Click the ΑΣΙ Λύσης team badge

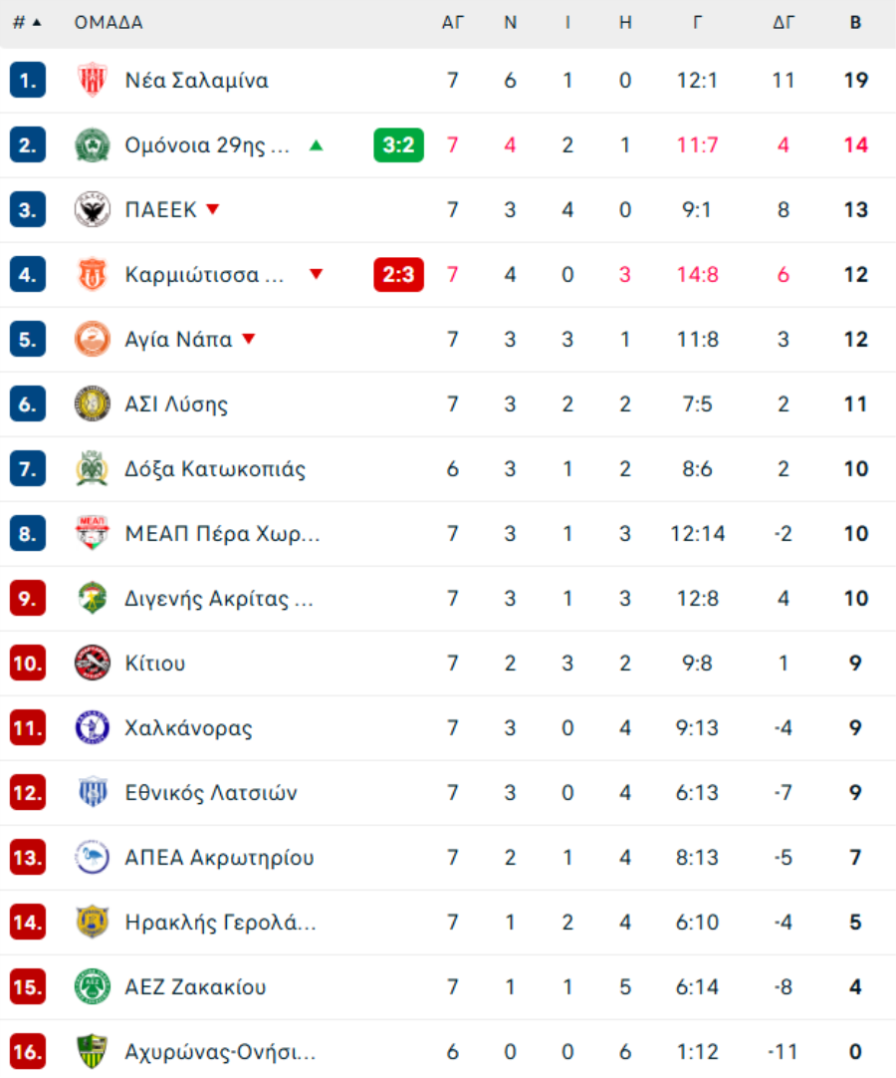(x=93, y=404)
